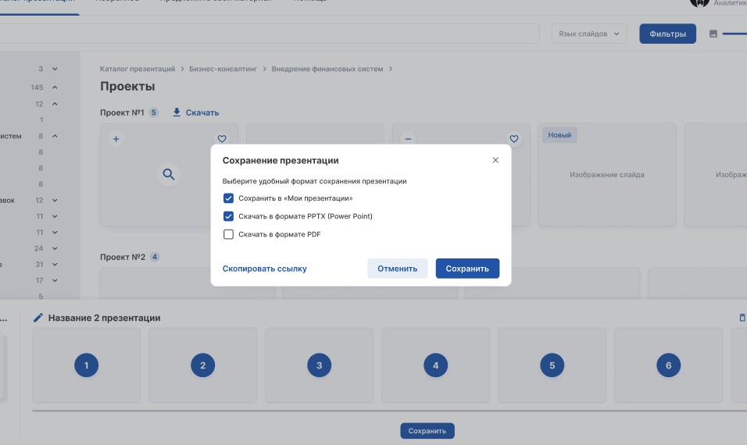747x445 pixels.
Task: Click the trash delete icon in bottom panel
Action: click(x=742, y=318)
